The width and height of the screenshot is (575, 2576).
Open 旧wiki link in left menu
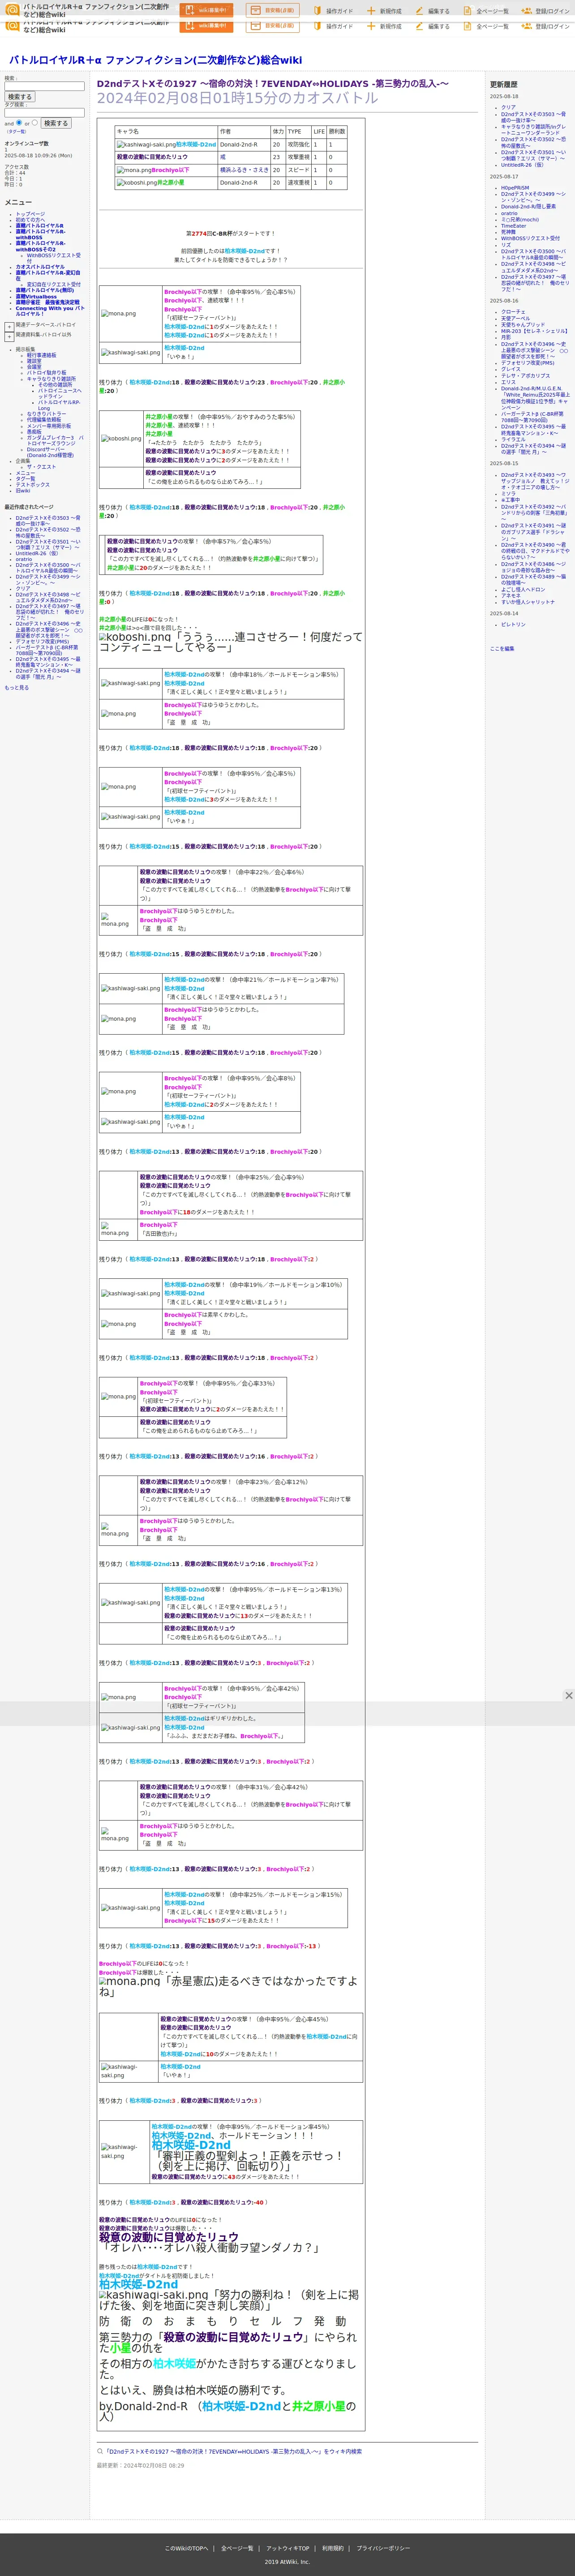(22, 491)
